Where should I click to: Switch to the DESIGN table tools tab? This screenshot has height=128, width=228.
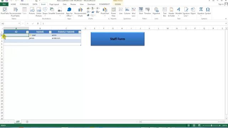click(x=118, y=4)
